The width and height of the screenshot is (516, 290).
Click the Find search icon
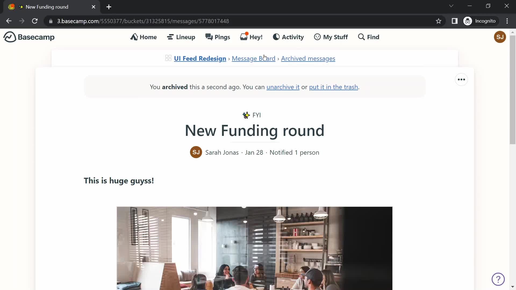[361, 37]
